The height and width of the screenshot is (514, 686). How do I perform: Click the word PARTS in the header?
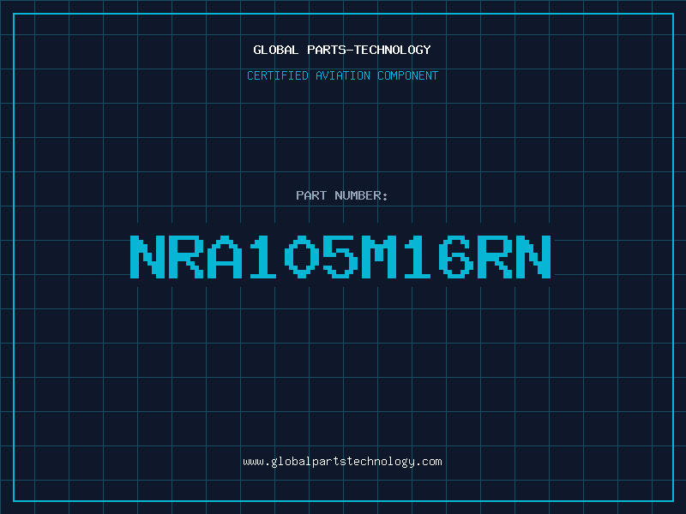coord(327,50)
